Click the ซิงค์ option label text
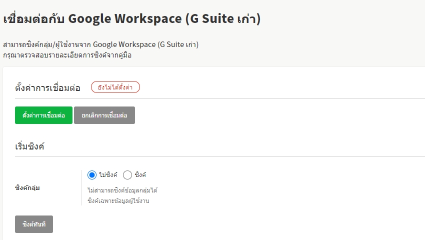Image resolution: width=425 pixels, height=240 pixels. tap(140, 175)
